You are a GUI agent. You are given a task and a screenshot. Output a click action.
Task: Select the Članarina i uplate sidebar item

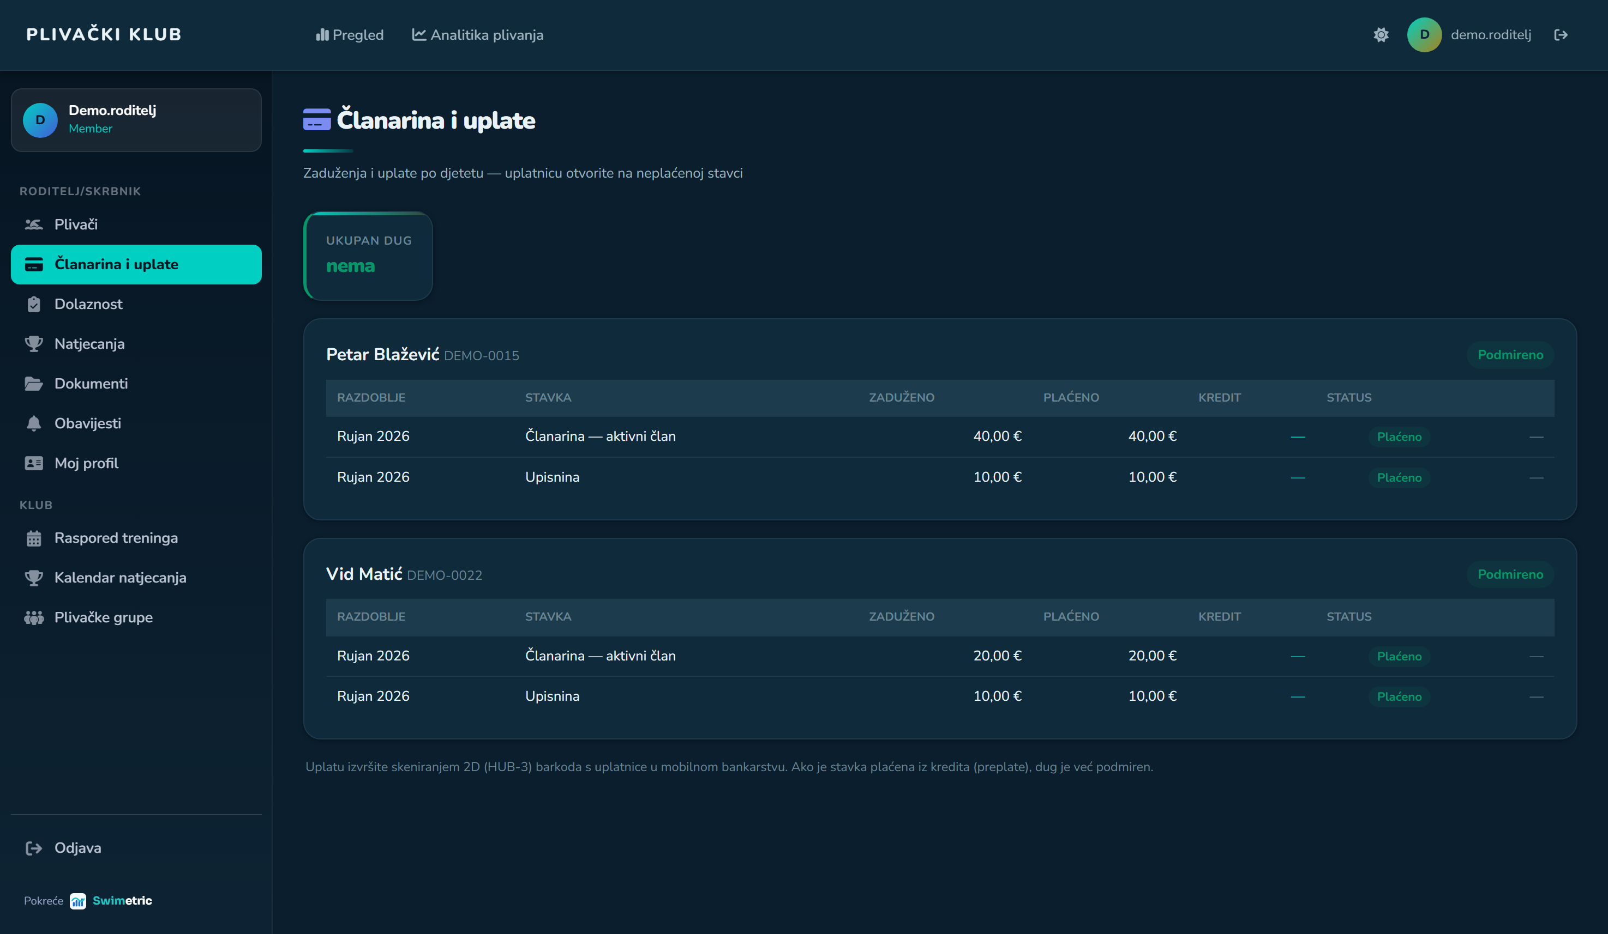pyautogui.click(x=136, y=265)
